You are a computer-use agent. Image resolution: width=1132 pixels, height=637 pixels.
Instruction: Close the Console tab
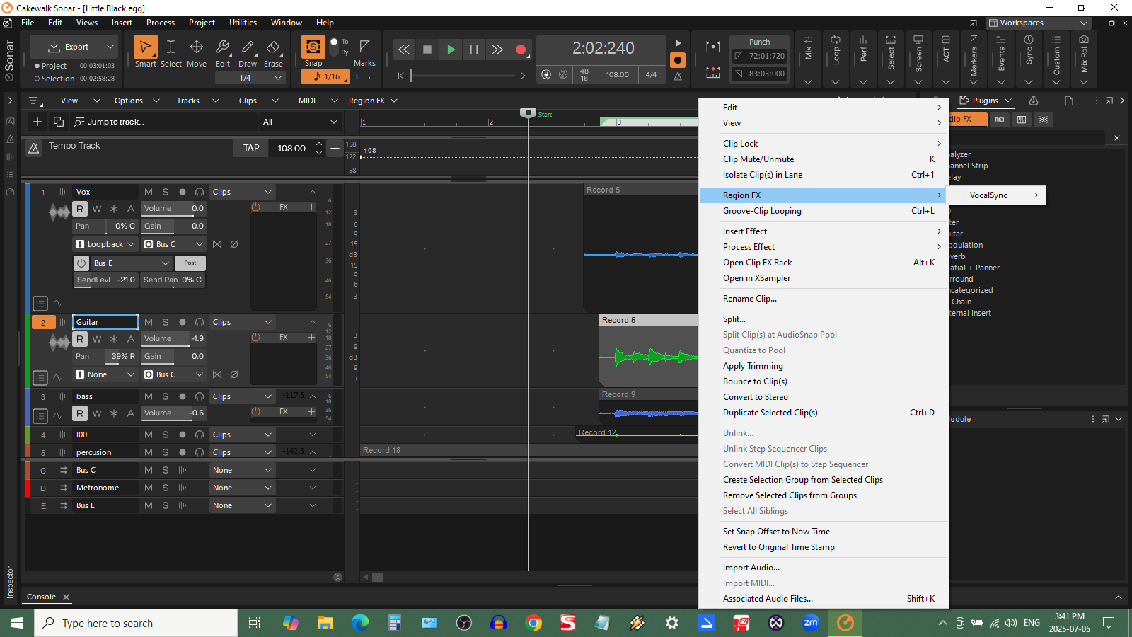(x=67, y=597)
